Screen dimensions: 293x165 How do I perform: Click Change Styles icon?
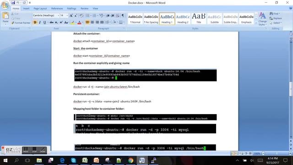tap(262, 19)
